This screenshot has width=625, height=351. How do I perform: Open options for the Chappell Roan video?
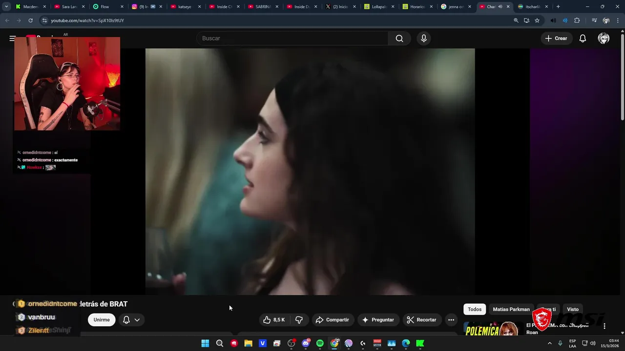click(x=604, y=326)
